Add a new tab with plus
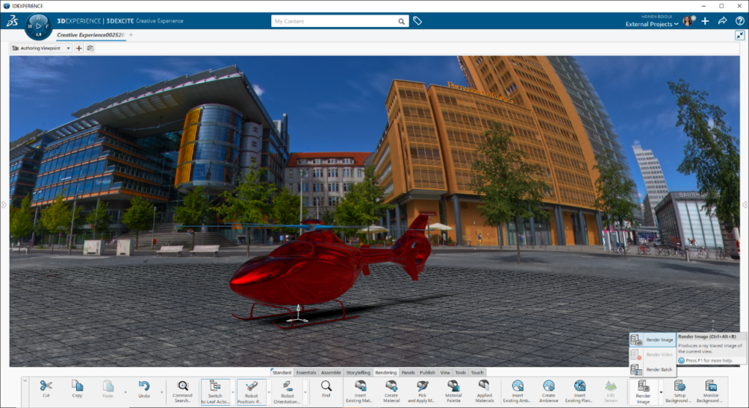The height and width of the screenshot is (408, 749). pos(131,35)
